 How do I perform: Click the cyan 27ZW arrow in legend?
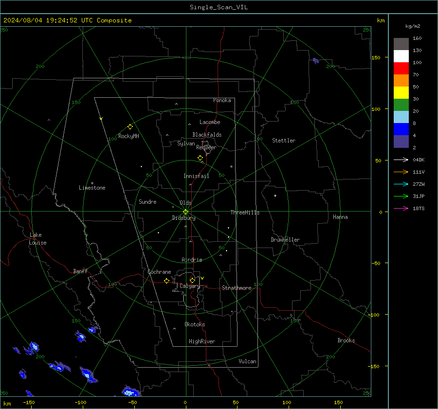[401, 184]
